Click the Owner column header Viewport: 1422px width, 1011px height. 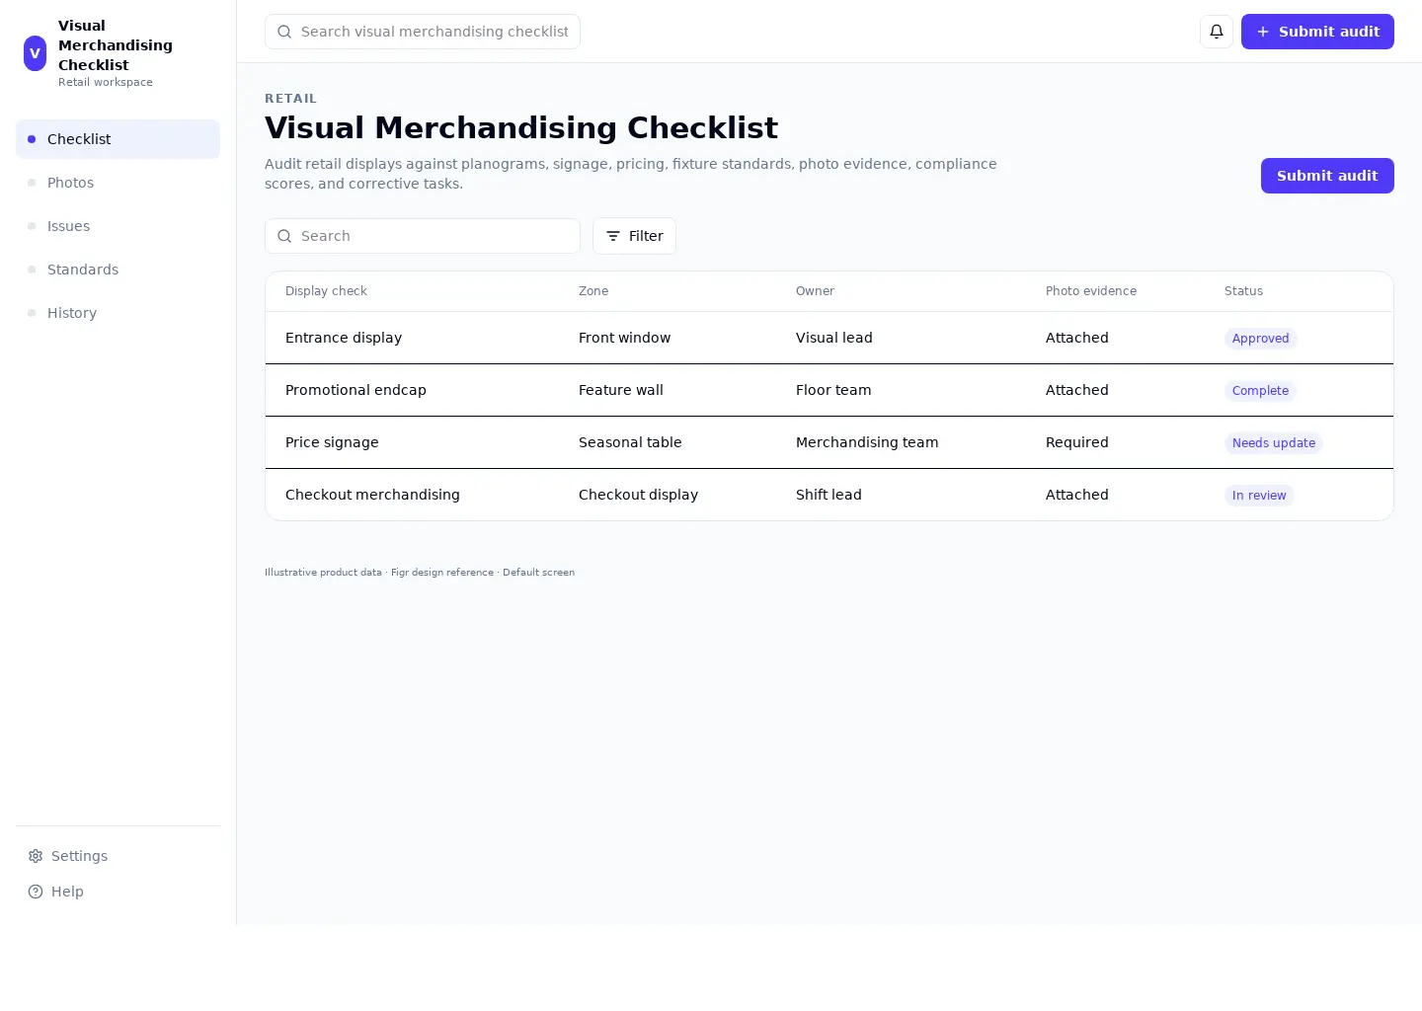click(815, 291)
